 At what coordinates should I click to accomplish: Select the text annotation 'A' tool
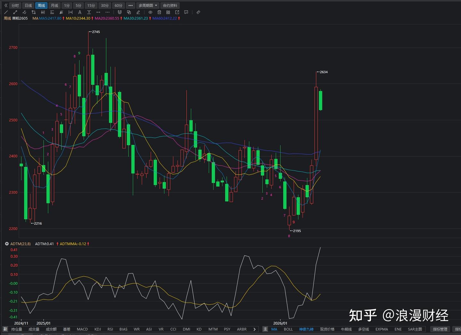point(80,12)
